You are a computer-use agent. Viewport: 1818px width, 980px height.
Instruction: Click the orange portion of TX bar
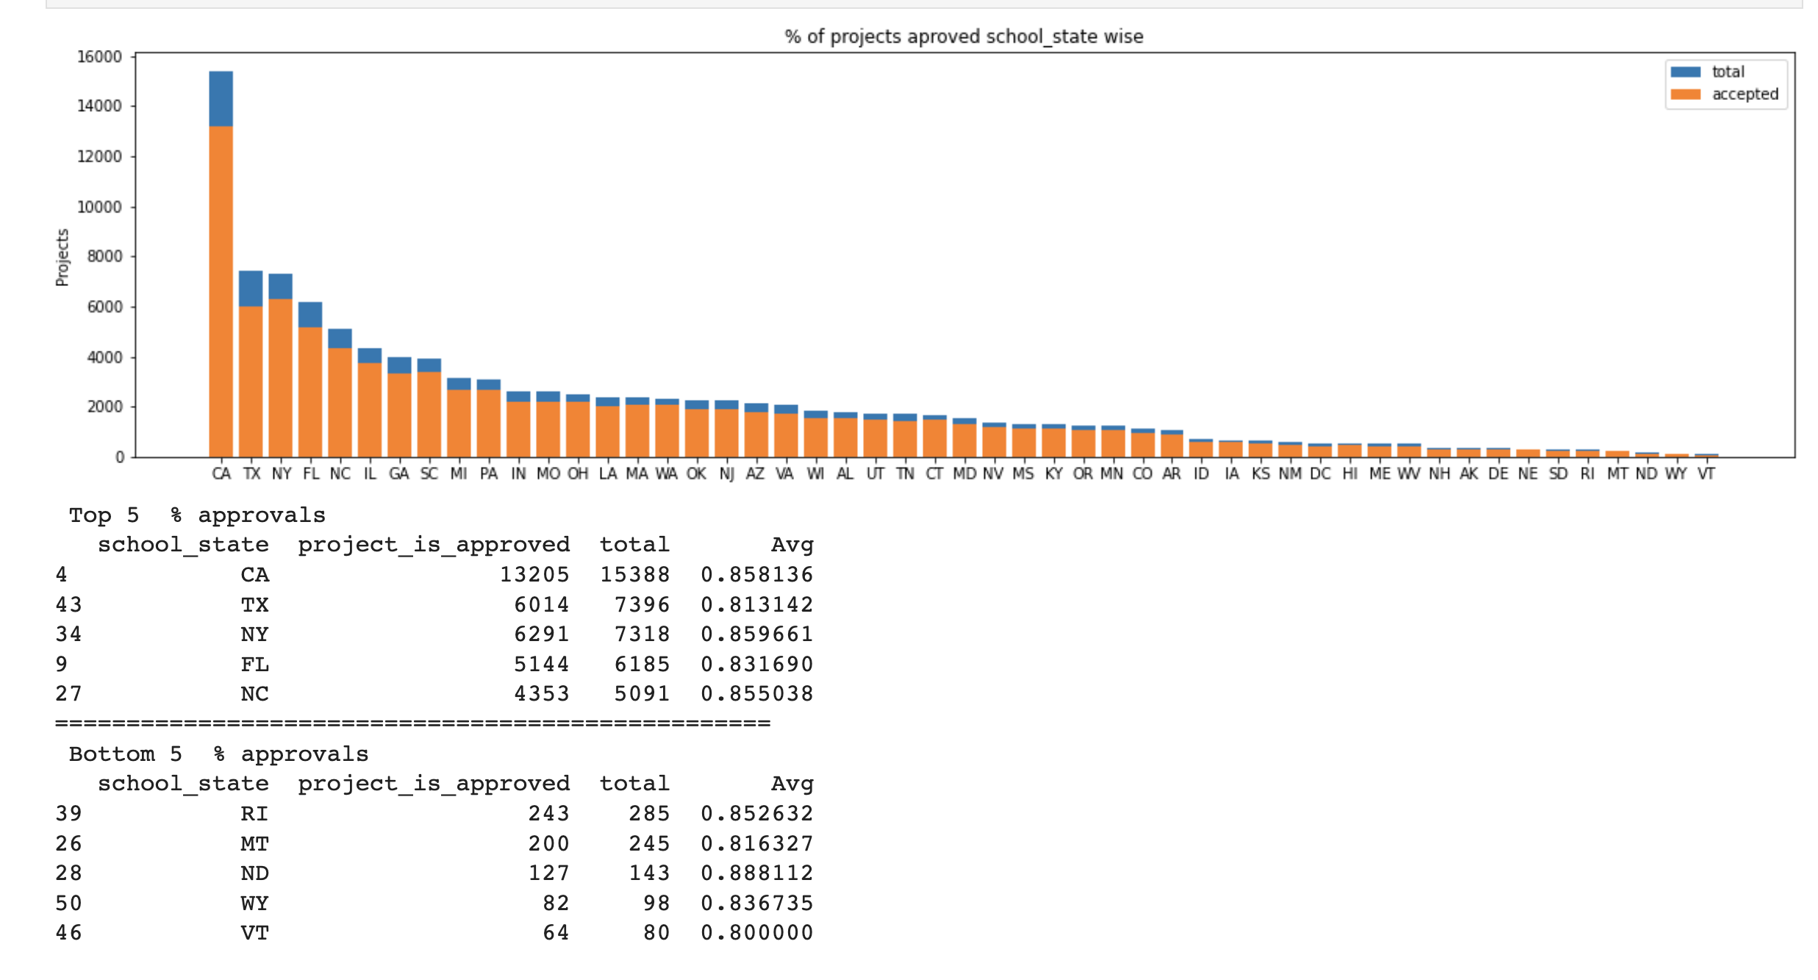(251, 381)
